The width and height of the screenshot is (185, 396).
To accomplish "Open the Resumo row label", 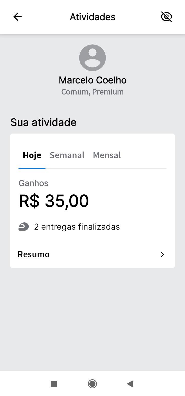I will (x=34, y=254).
